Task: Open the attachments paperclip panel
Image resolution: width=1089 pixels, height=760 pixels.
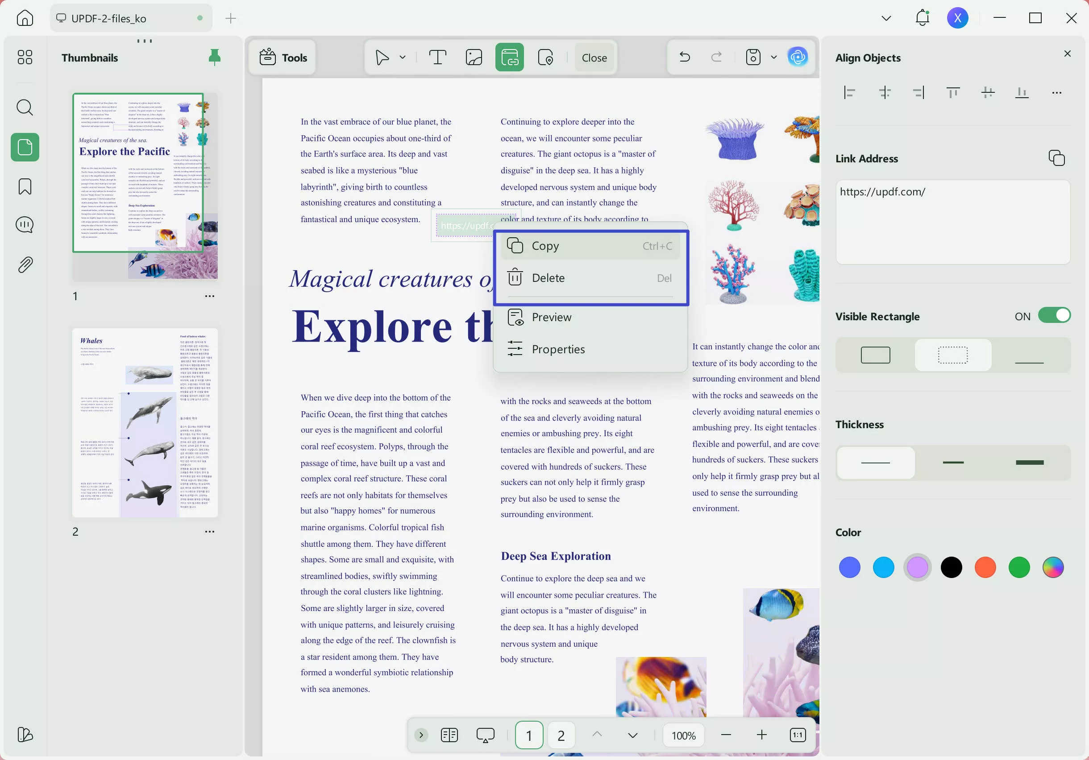Action: 25,264
